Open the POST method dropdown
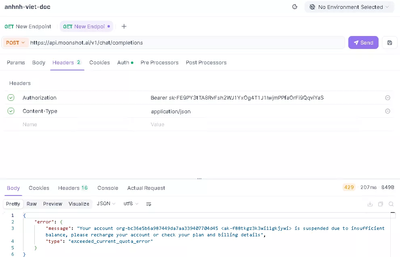400x257 pixels. tap(15, 42)
